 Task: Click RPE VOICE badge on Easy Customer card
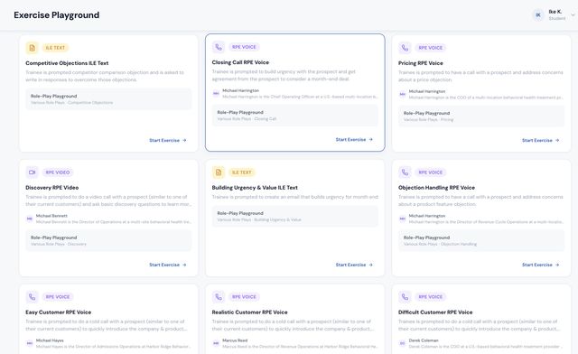[x=58, y=297]
